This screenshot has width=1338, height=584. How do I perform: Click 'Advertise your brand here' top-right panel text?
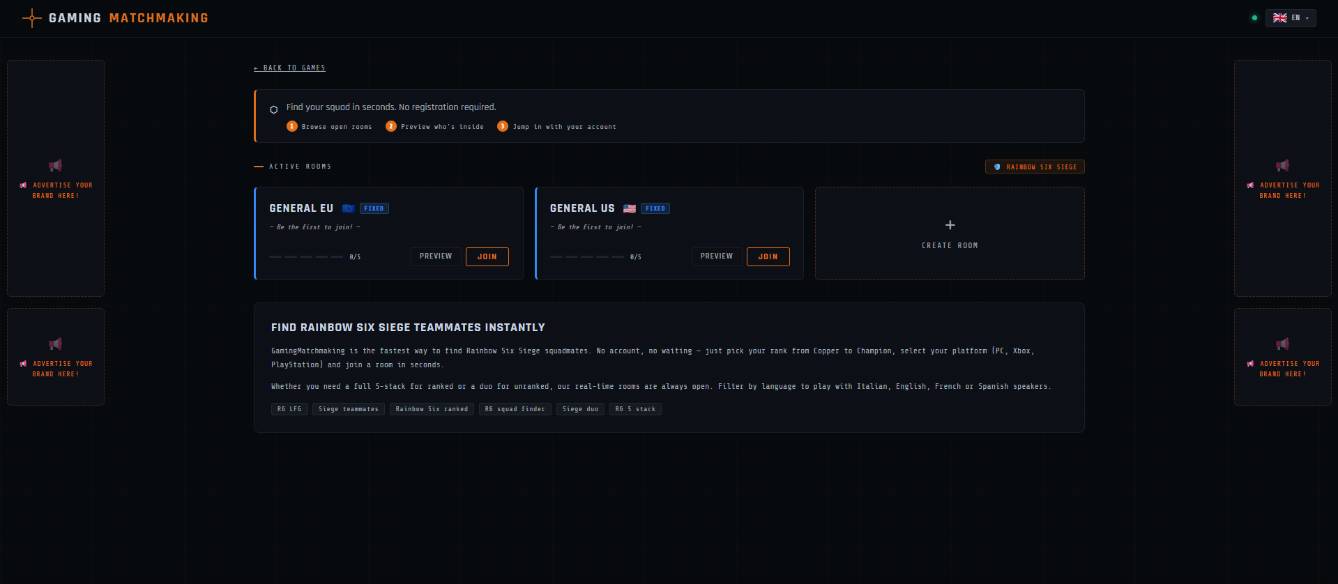1283,190
